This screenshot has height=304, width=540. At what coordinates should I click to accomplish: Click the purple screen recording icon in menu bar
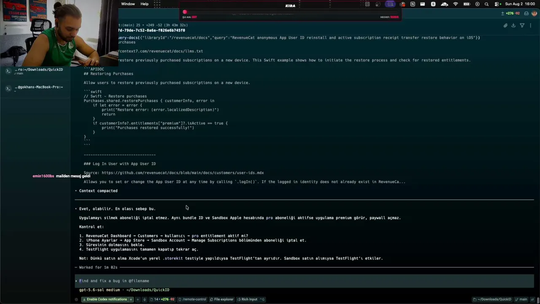coord(390,4)
